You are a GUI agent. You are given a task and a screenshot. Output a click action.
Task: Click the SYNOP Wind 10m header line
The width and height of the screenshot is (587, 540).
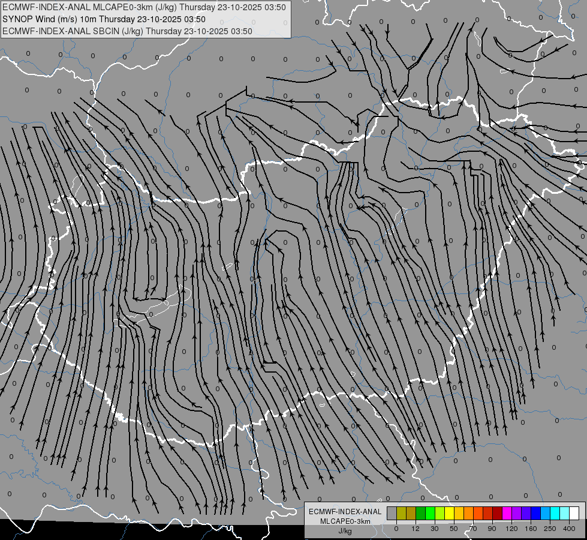click(104, 19)
